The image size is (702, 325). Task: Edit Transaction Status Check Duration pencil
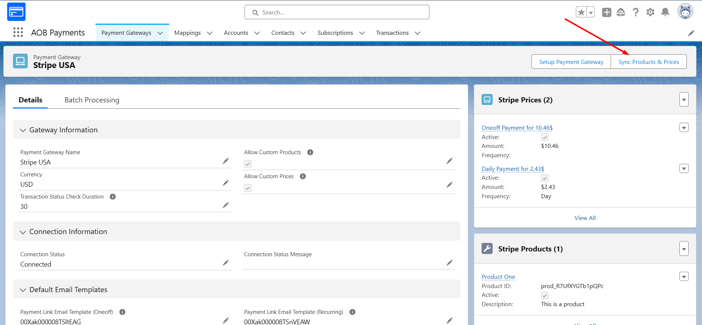226,205
